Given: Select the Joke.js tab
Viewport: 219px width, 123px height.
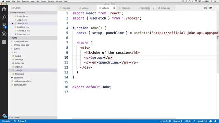Looking at the screenshot, I should coord(105,8).
